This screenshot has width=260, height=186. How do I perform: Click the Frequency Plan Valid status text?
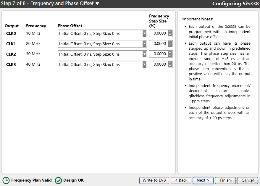[x=31, y=180]
